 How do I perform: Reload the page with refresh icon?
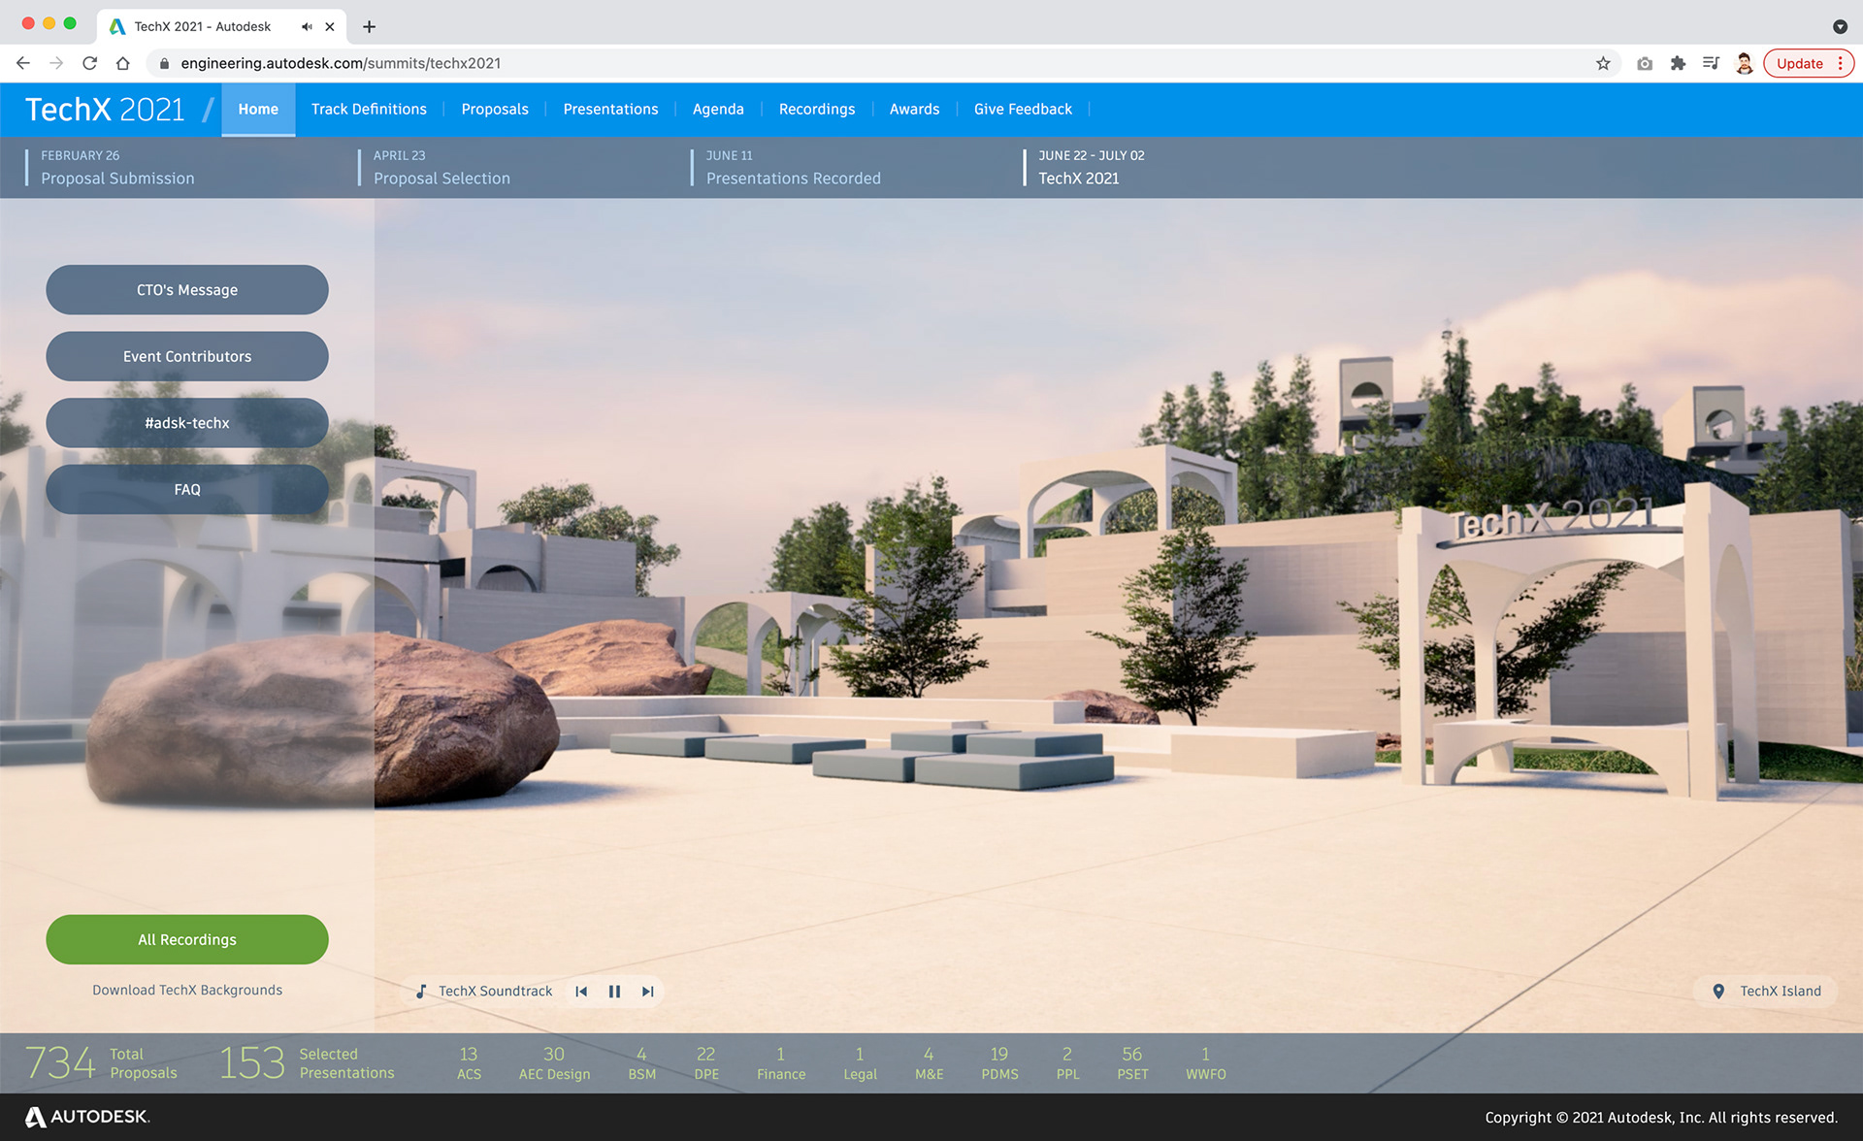[x=89, y=63]
